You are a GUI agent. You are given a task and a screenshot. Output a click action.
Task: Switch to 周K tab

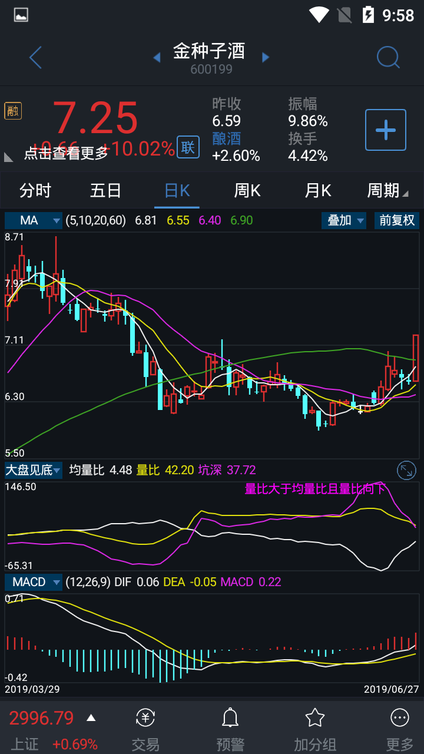click(x=247, y=191)
